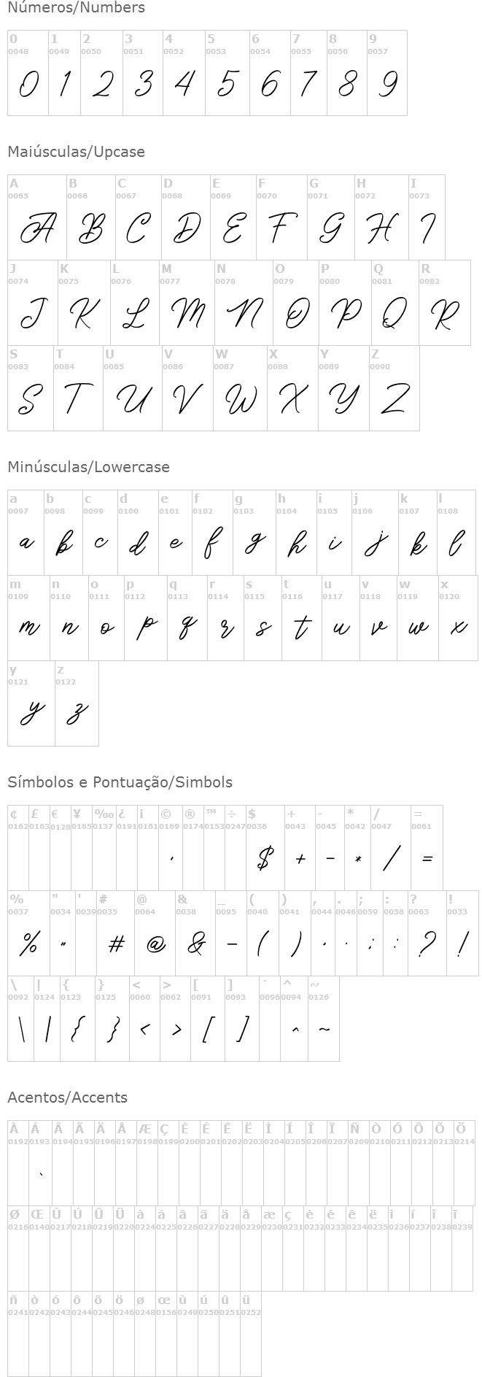Click the Acentos/Accents section heading
Image resolution: width=482 pixels, height=1377 pixels.
click(67, 1098)
